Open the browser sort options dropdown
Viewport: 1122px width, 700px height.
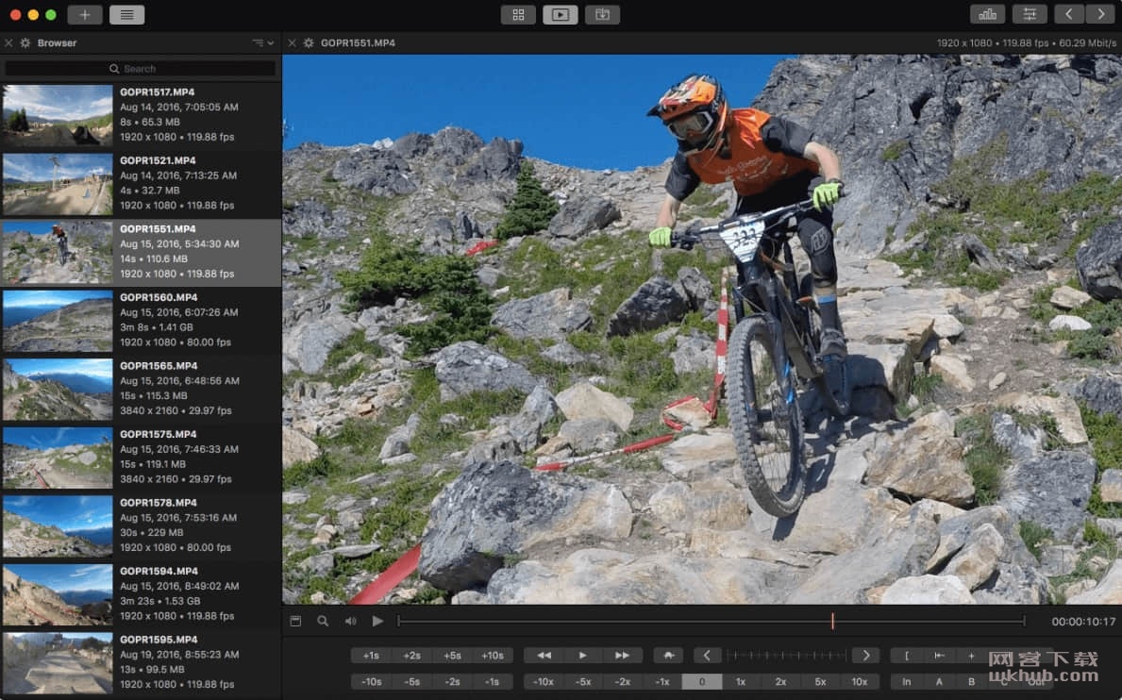point(262,42)
